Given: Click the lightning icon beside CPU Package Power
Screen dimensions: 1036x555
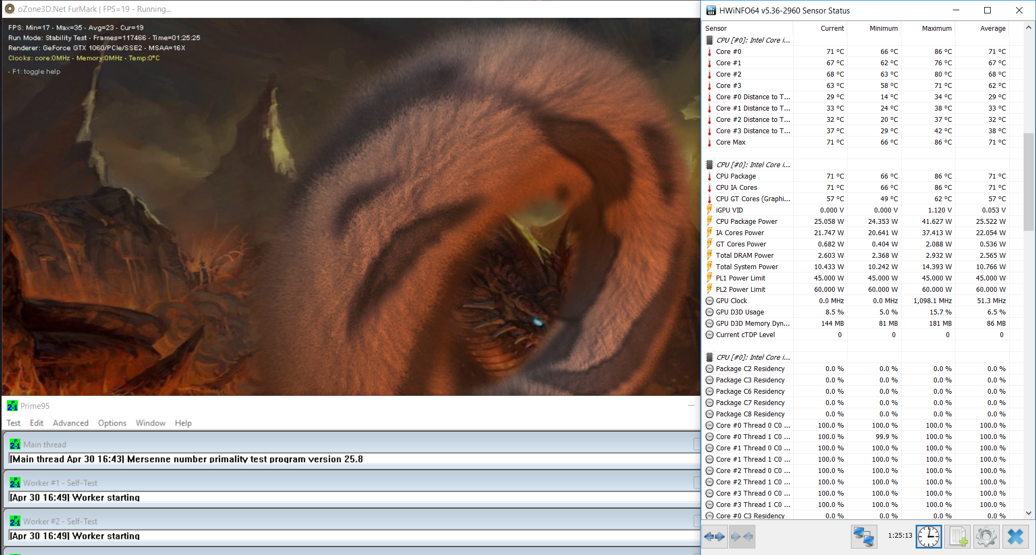Looking at the screenshot, I should (x=710, y=221).
